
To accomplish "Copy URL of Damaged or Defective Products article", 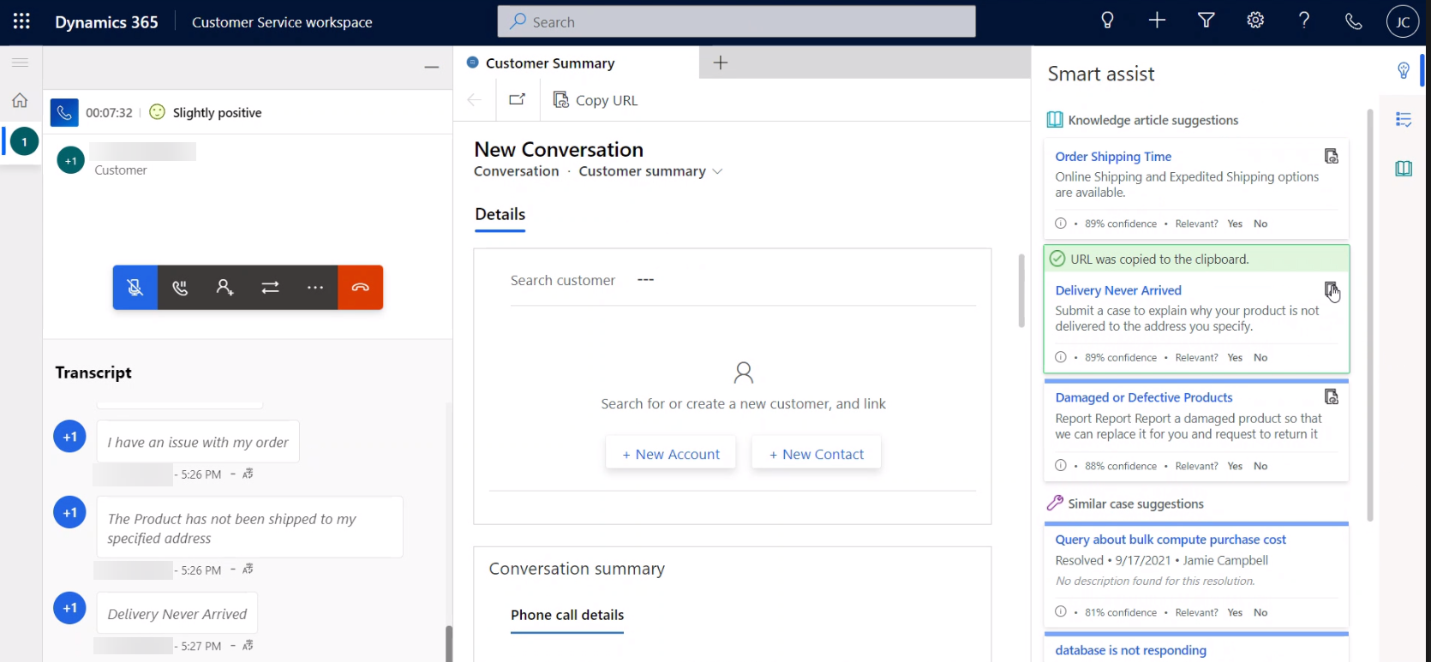I will [x=1331, y=397].
